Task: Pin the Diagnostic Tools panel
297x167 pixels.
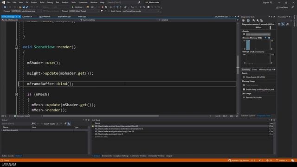Action: [x=271, y=17]
